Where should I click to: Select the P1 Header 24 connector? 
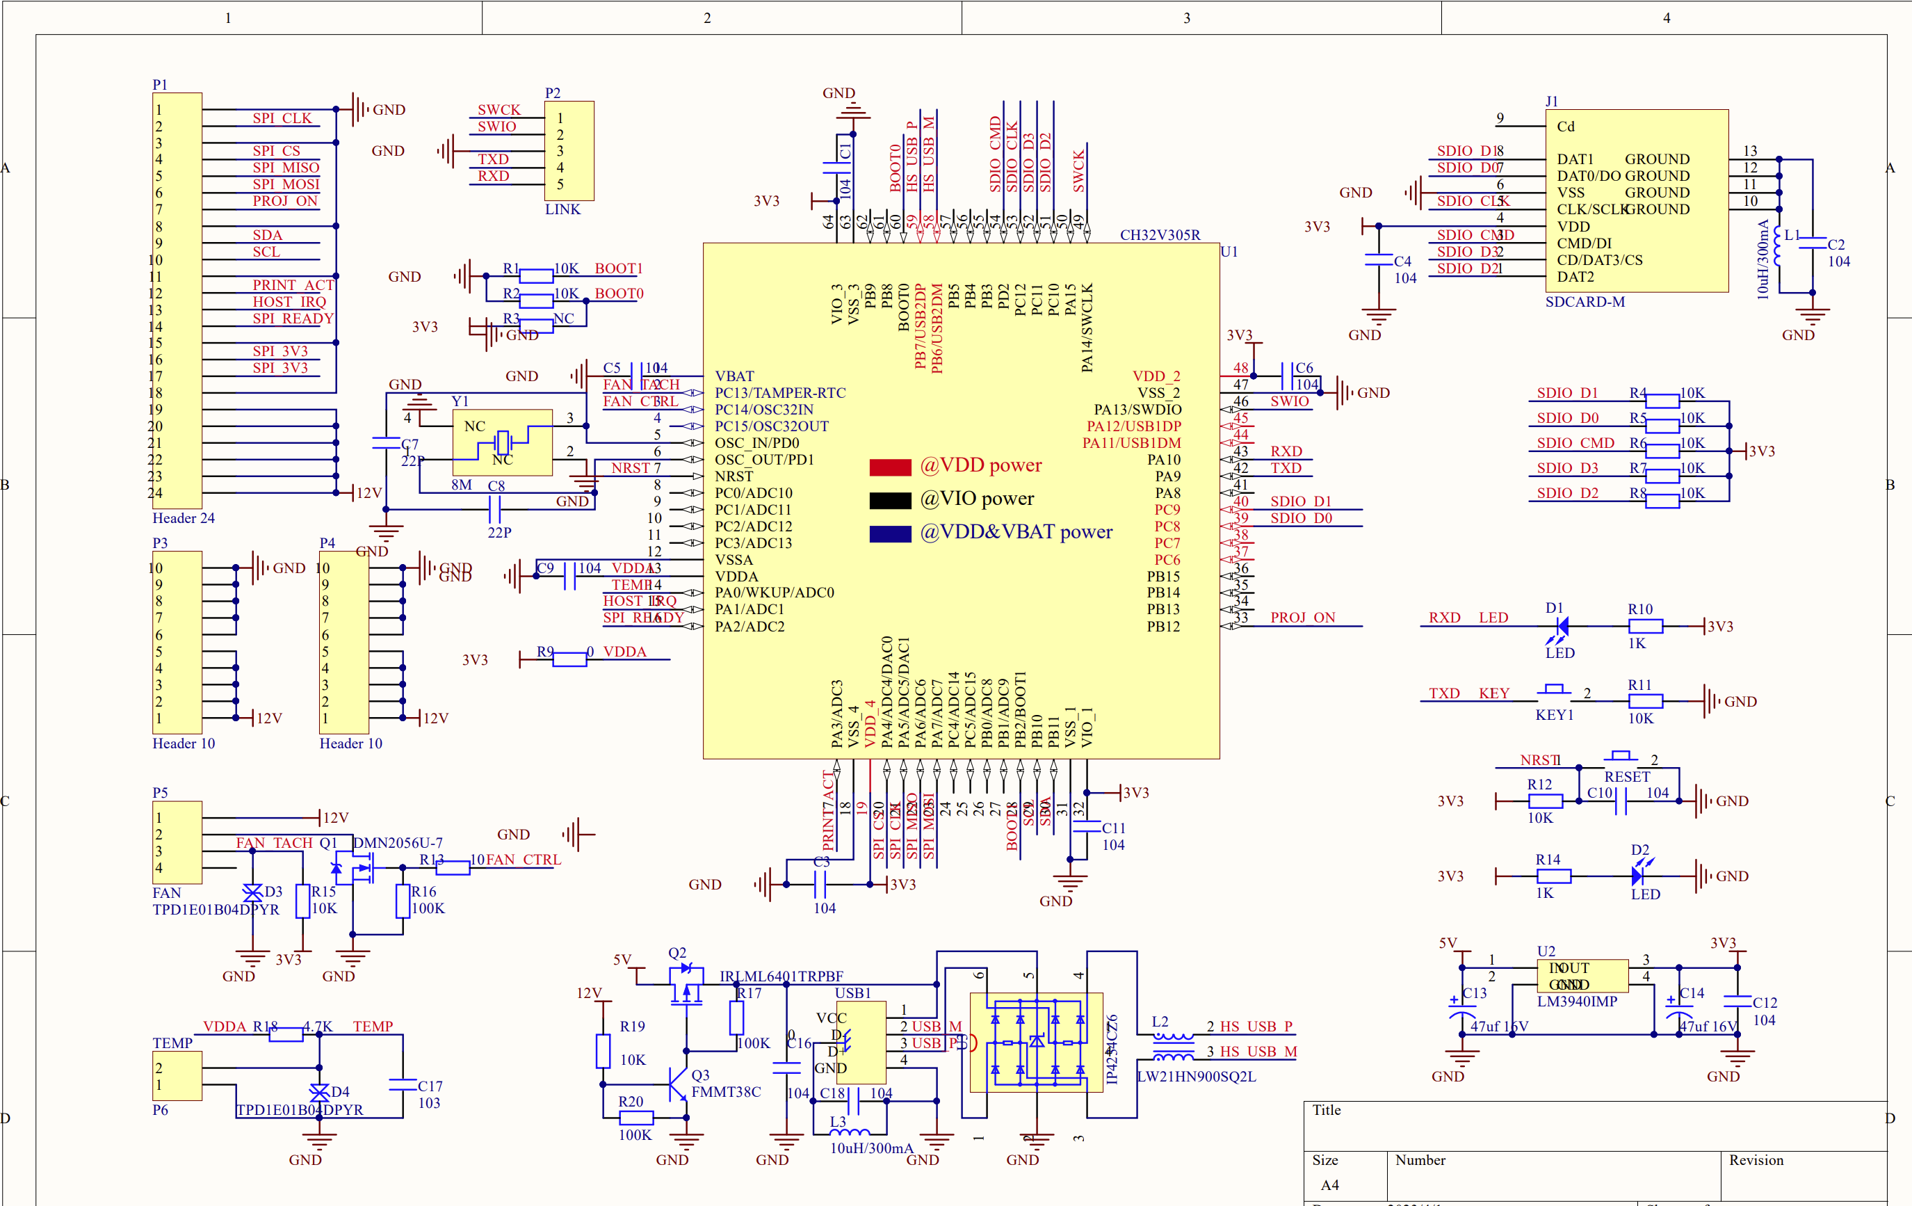pos(177,300)
